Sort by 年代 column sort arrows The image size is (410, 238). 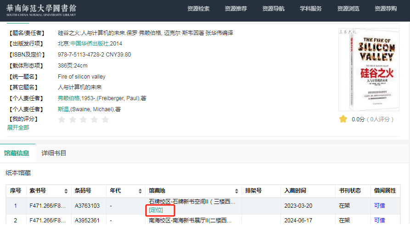(140, 191)
